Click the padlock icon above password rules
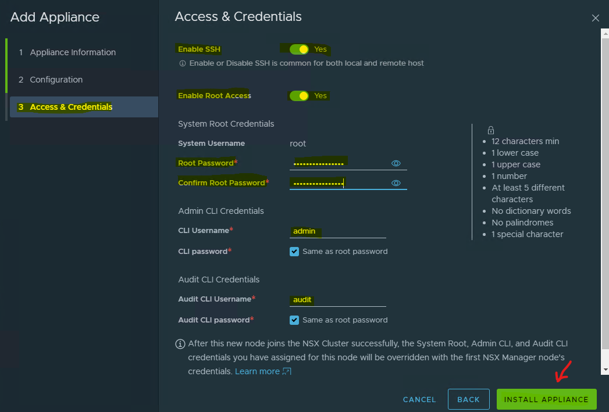The image size is (609, 412). [490, 130]
